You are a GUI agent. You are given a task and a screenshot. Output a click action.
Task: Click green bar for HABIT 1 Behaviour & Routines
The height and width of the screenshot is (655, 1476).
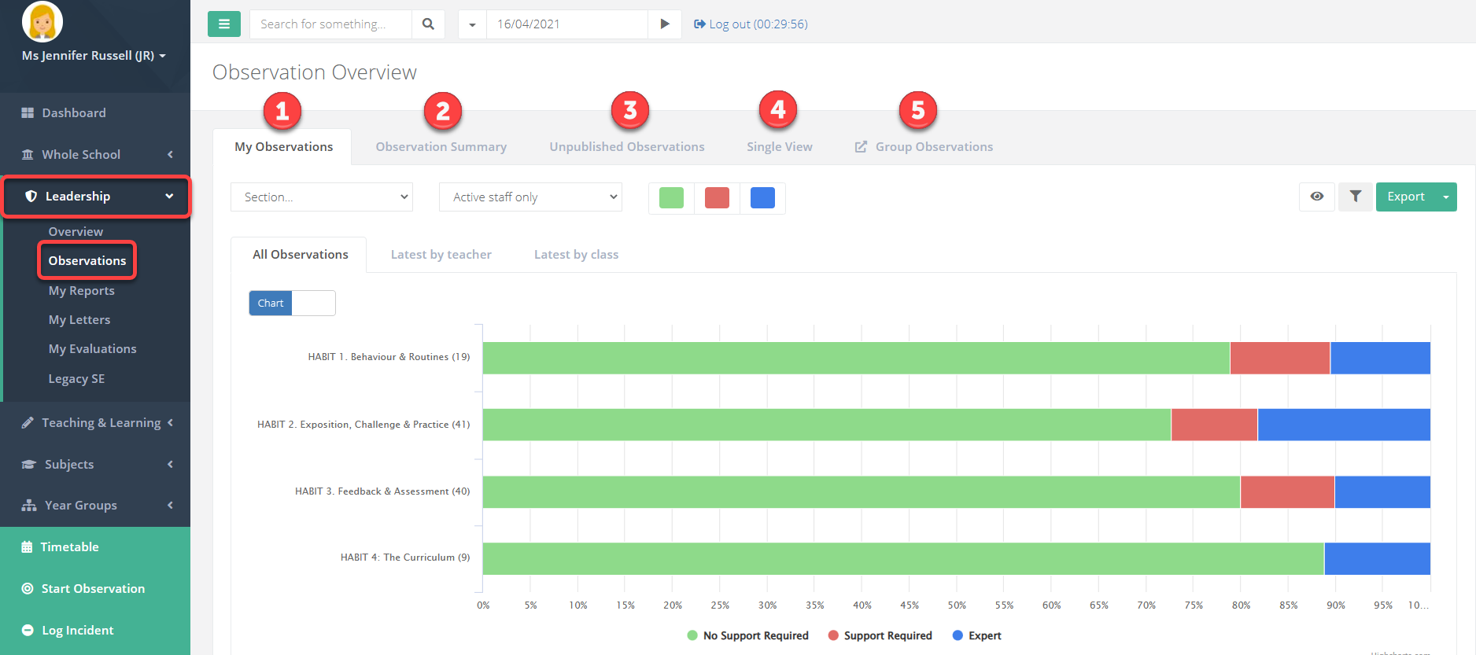coord(856,358)
